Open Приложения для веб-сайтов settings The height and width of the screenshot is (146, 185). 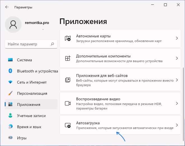coord(120,80)
